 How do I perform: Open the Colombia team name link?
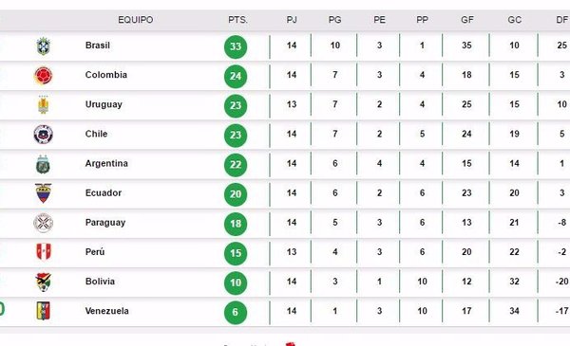(106, 75)
